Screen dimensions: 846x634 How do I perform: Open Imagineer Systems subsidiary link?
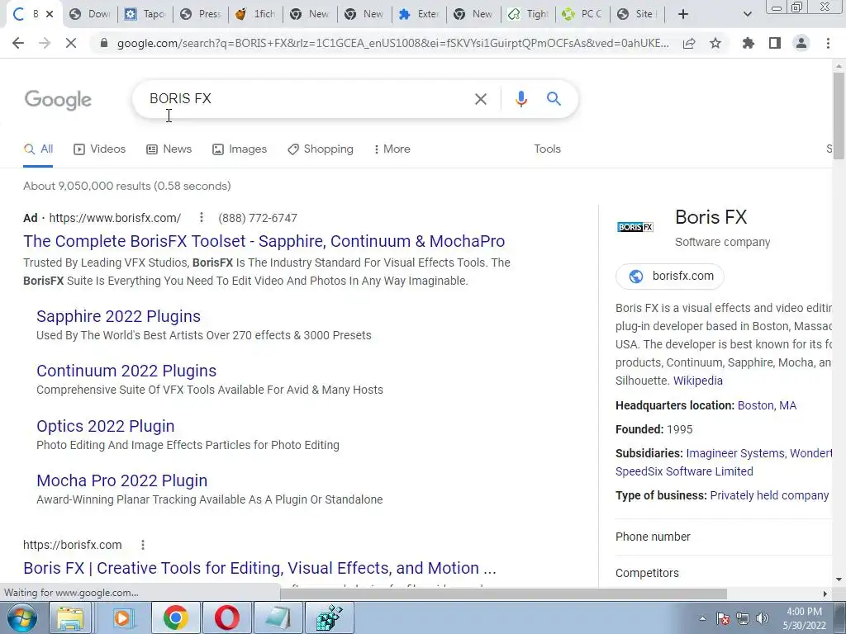pos(734,453)
